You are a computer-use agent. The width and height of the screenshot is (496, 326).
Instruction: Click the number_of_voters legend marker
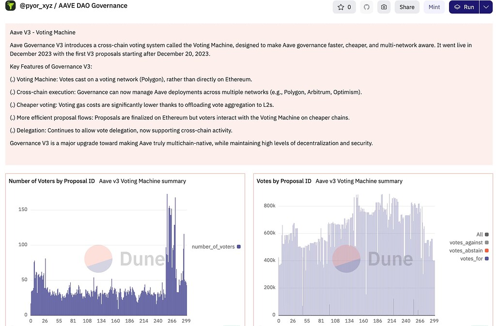(238, 247)
